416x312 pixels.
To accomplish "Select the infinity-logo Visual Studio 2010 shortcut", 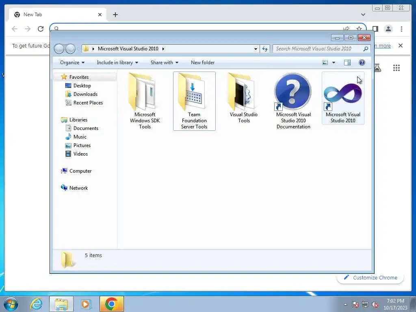I will [343, 98].
